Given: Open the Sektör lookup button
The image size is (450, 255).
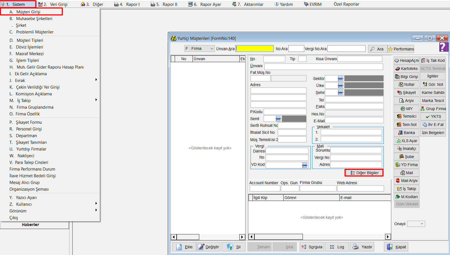Looking at the screenshot, I should (x=340, y=79).
